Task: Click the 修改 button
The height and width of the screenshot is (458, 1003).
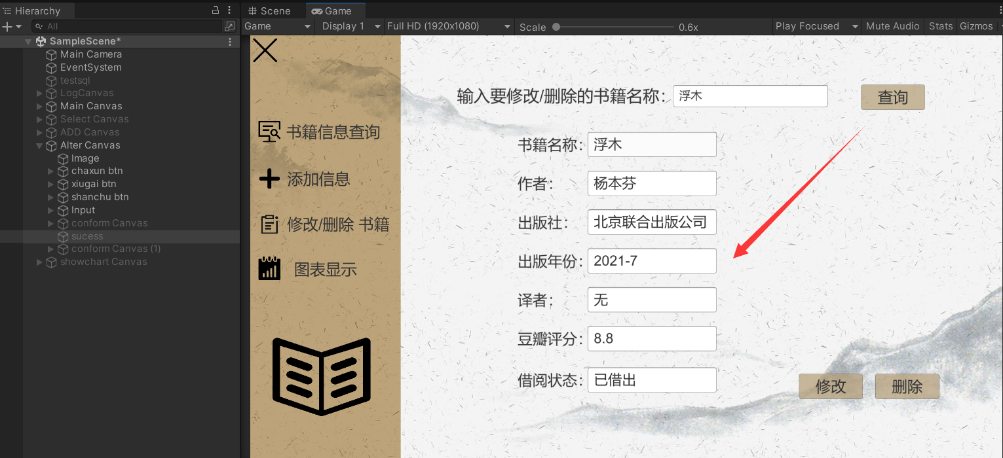Action: coord(831,387)
